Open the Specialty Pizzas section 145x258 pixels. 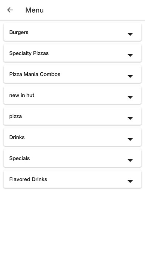(x=72, y=53)
